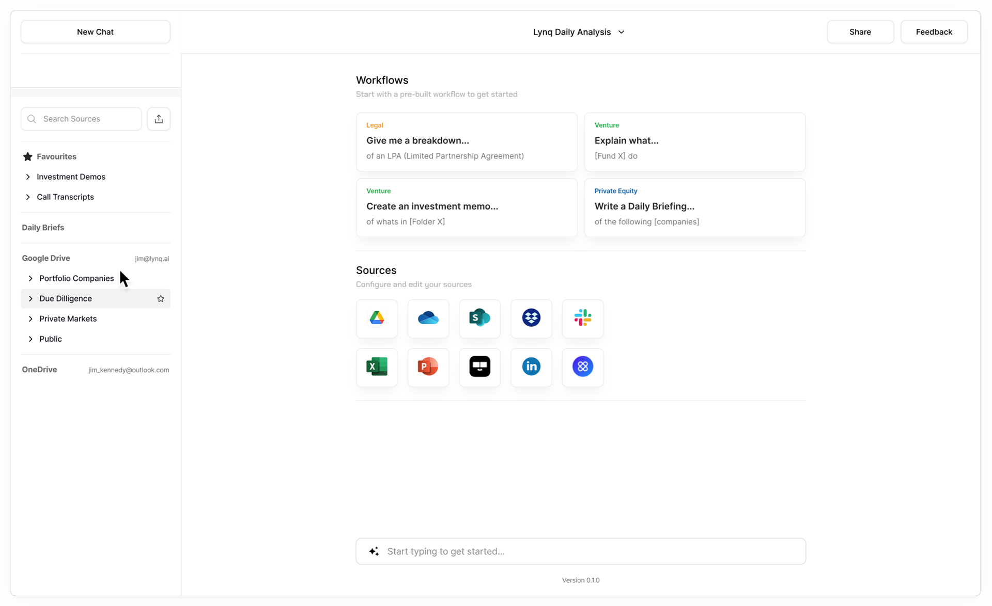
Task: Choose the 'Create an investment memo...' workflow
Action: click(x=467, y=208)
